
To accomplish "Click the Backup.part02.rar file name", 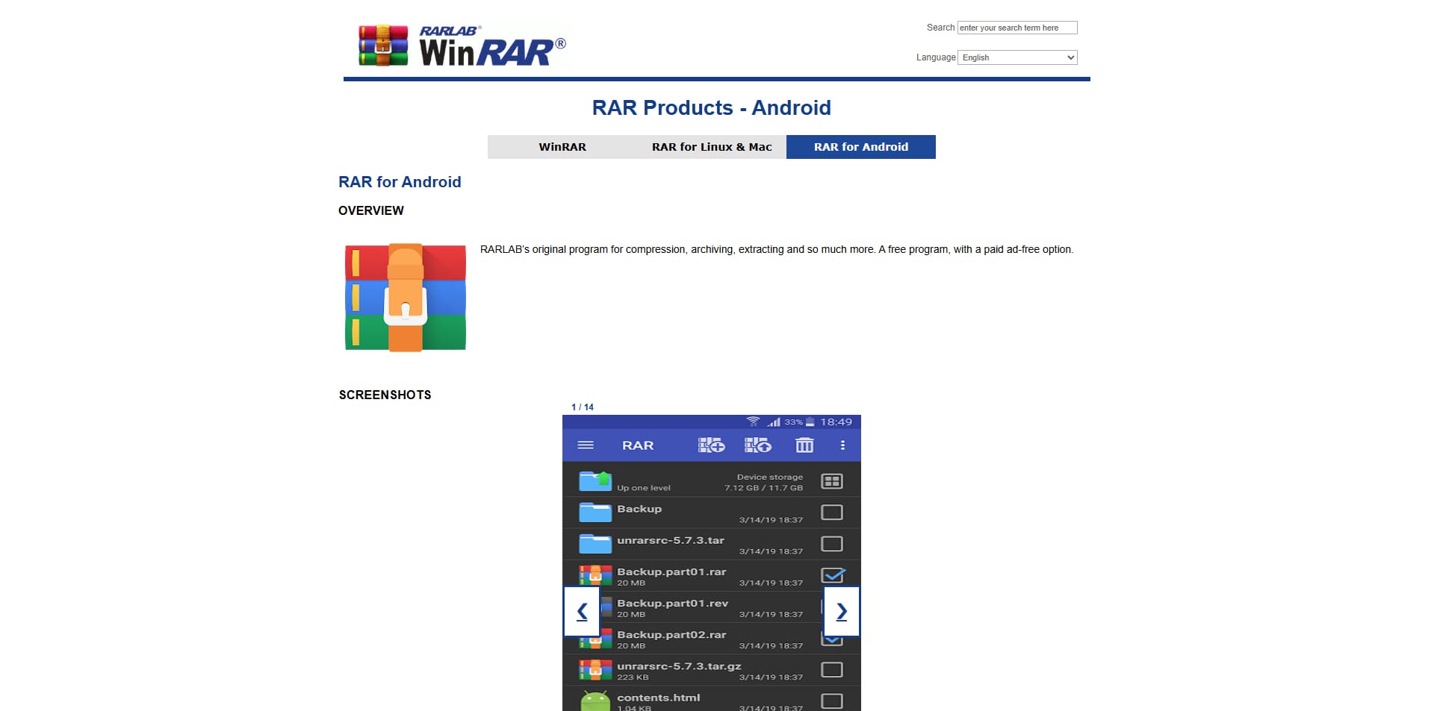I will tap(671, 634).
